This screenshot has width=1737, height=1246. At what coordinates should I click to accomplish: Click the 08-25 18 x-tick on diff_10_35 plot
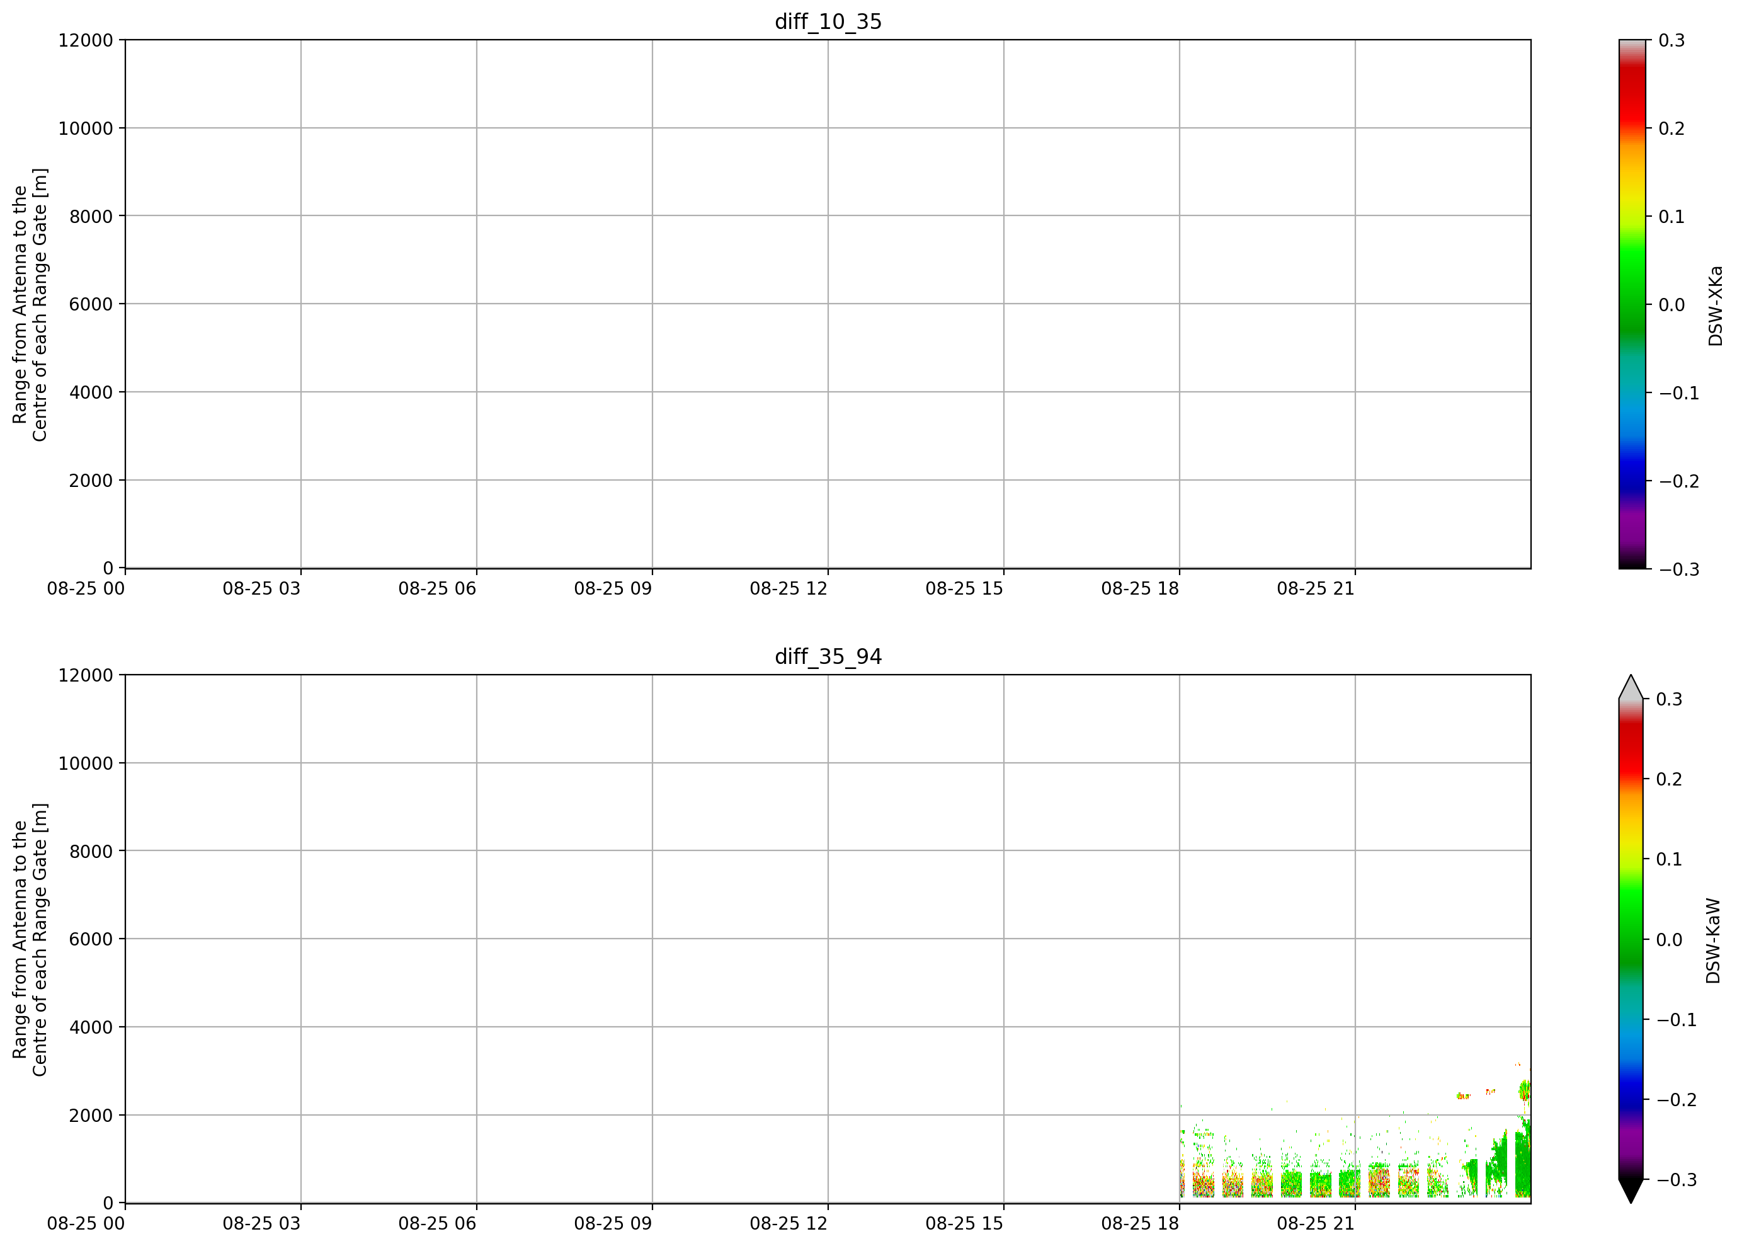click(1141, 589)
